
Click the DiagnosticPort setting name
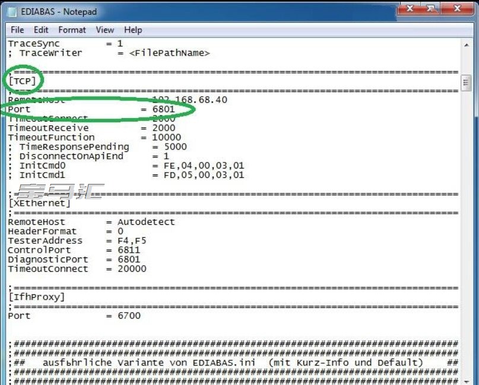(48, 259)
